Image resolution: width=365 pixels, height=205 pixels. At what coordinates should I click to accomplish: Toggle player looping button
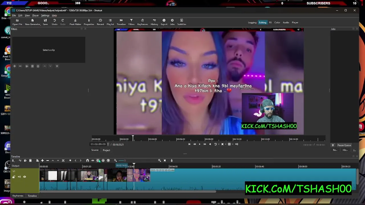215,144
